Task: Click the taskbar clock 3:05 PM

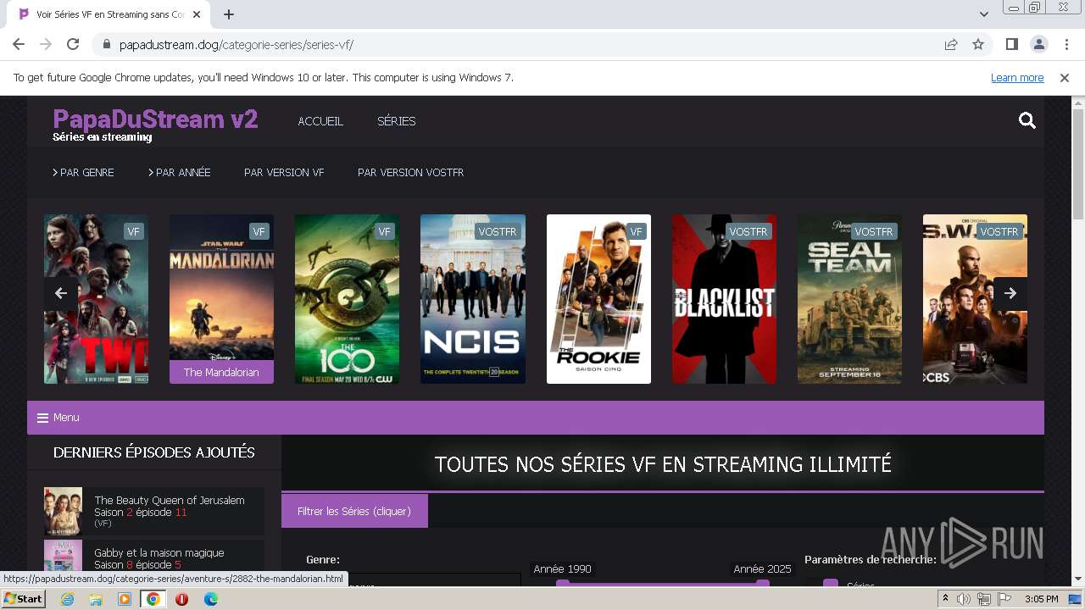Action: click(1041, 599)
